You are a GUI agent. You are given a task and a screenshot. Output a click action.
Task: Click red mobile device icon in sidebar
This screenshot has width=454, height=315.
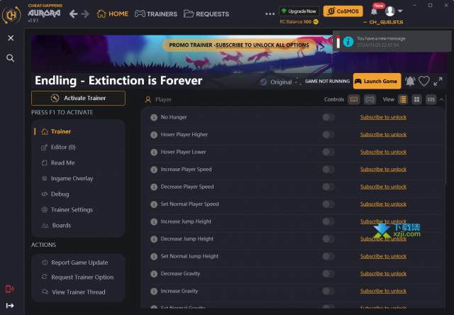click(x=9, y=289)
